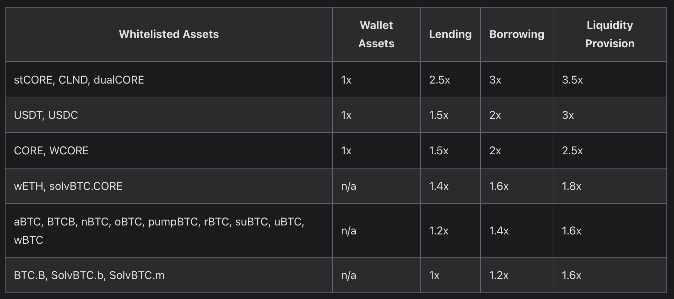
Task: Click the 1.8x Liquidity Provision value
Action: pyautogui.click(x=571, y=186)
